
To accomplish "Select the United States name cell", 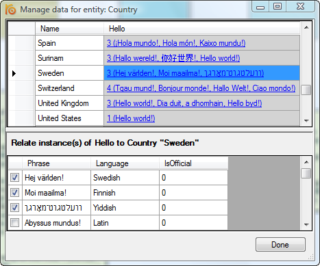I will pos(69,118).
